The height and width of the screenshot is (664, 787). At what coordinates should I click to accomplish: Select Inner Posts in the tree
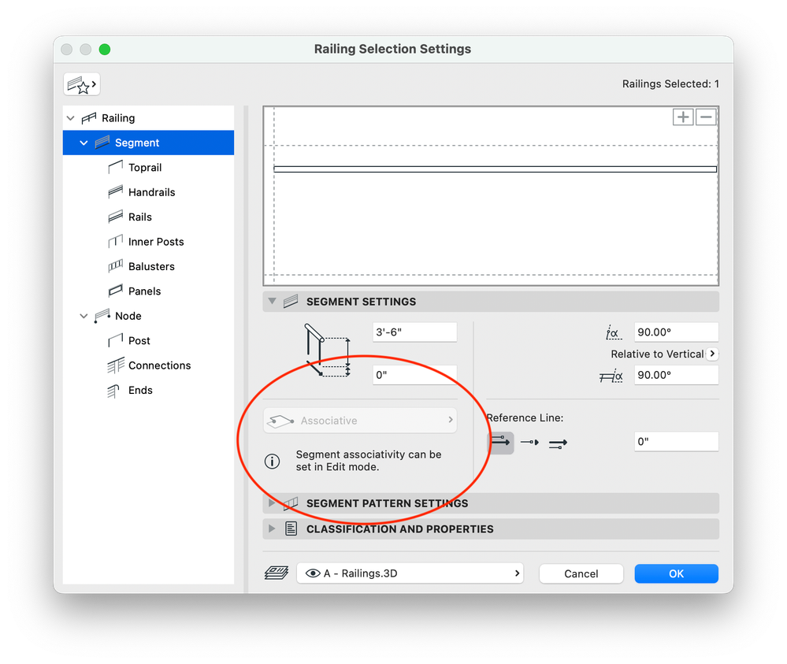pos(156,242)
